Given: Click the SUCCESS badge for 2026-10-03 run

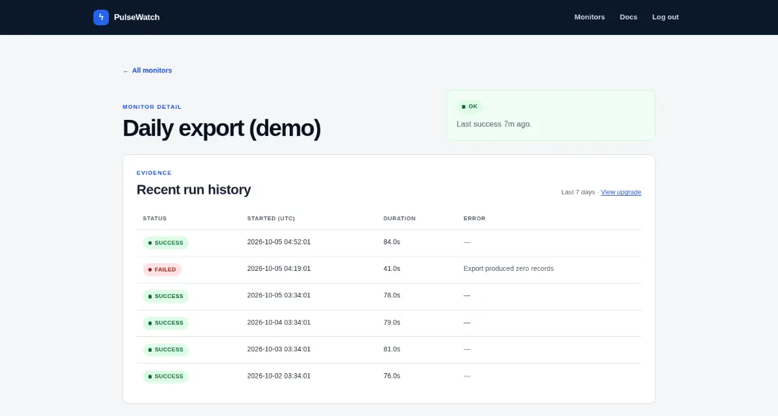Looking at the screenshot, I should coord(166,349).
